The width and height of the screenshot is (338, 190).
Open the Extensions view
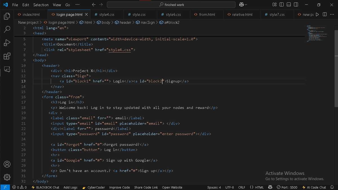pyautogui.click(x=7, y=56)
